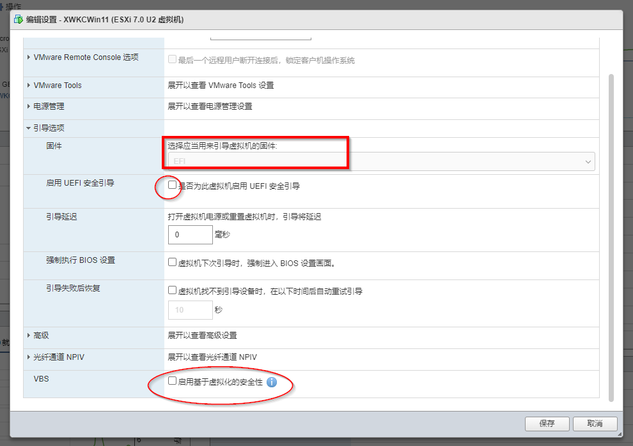Image resolution: width=633 pixels, height=446 pixels.
Task: Click the 取消 button
Action: coord(595,424)
